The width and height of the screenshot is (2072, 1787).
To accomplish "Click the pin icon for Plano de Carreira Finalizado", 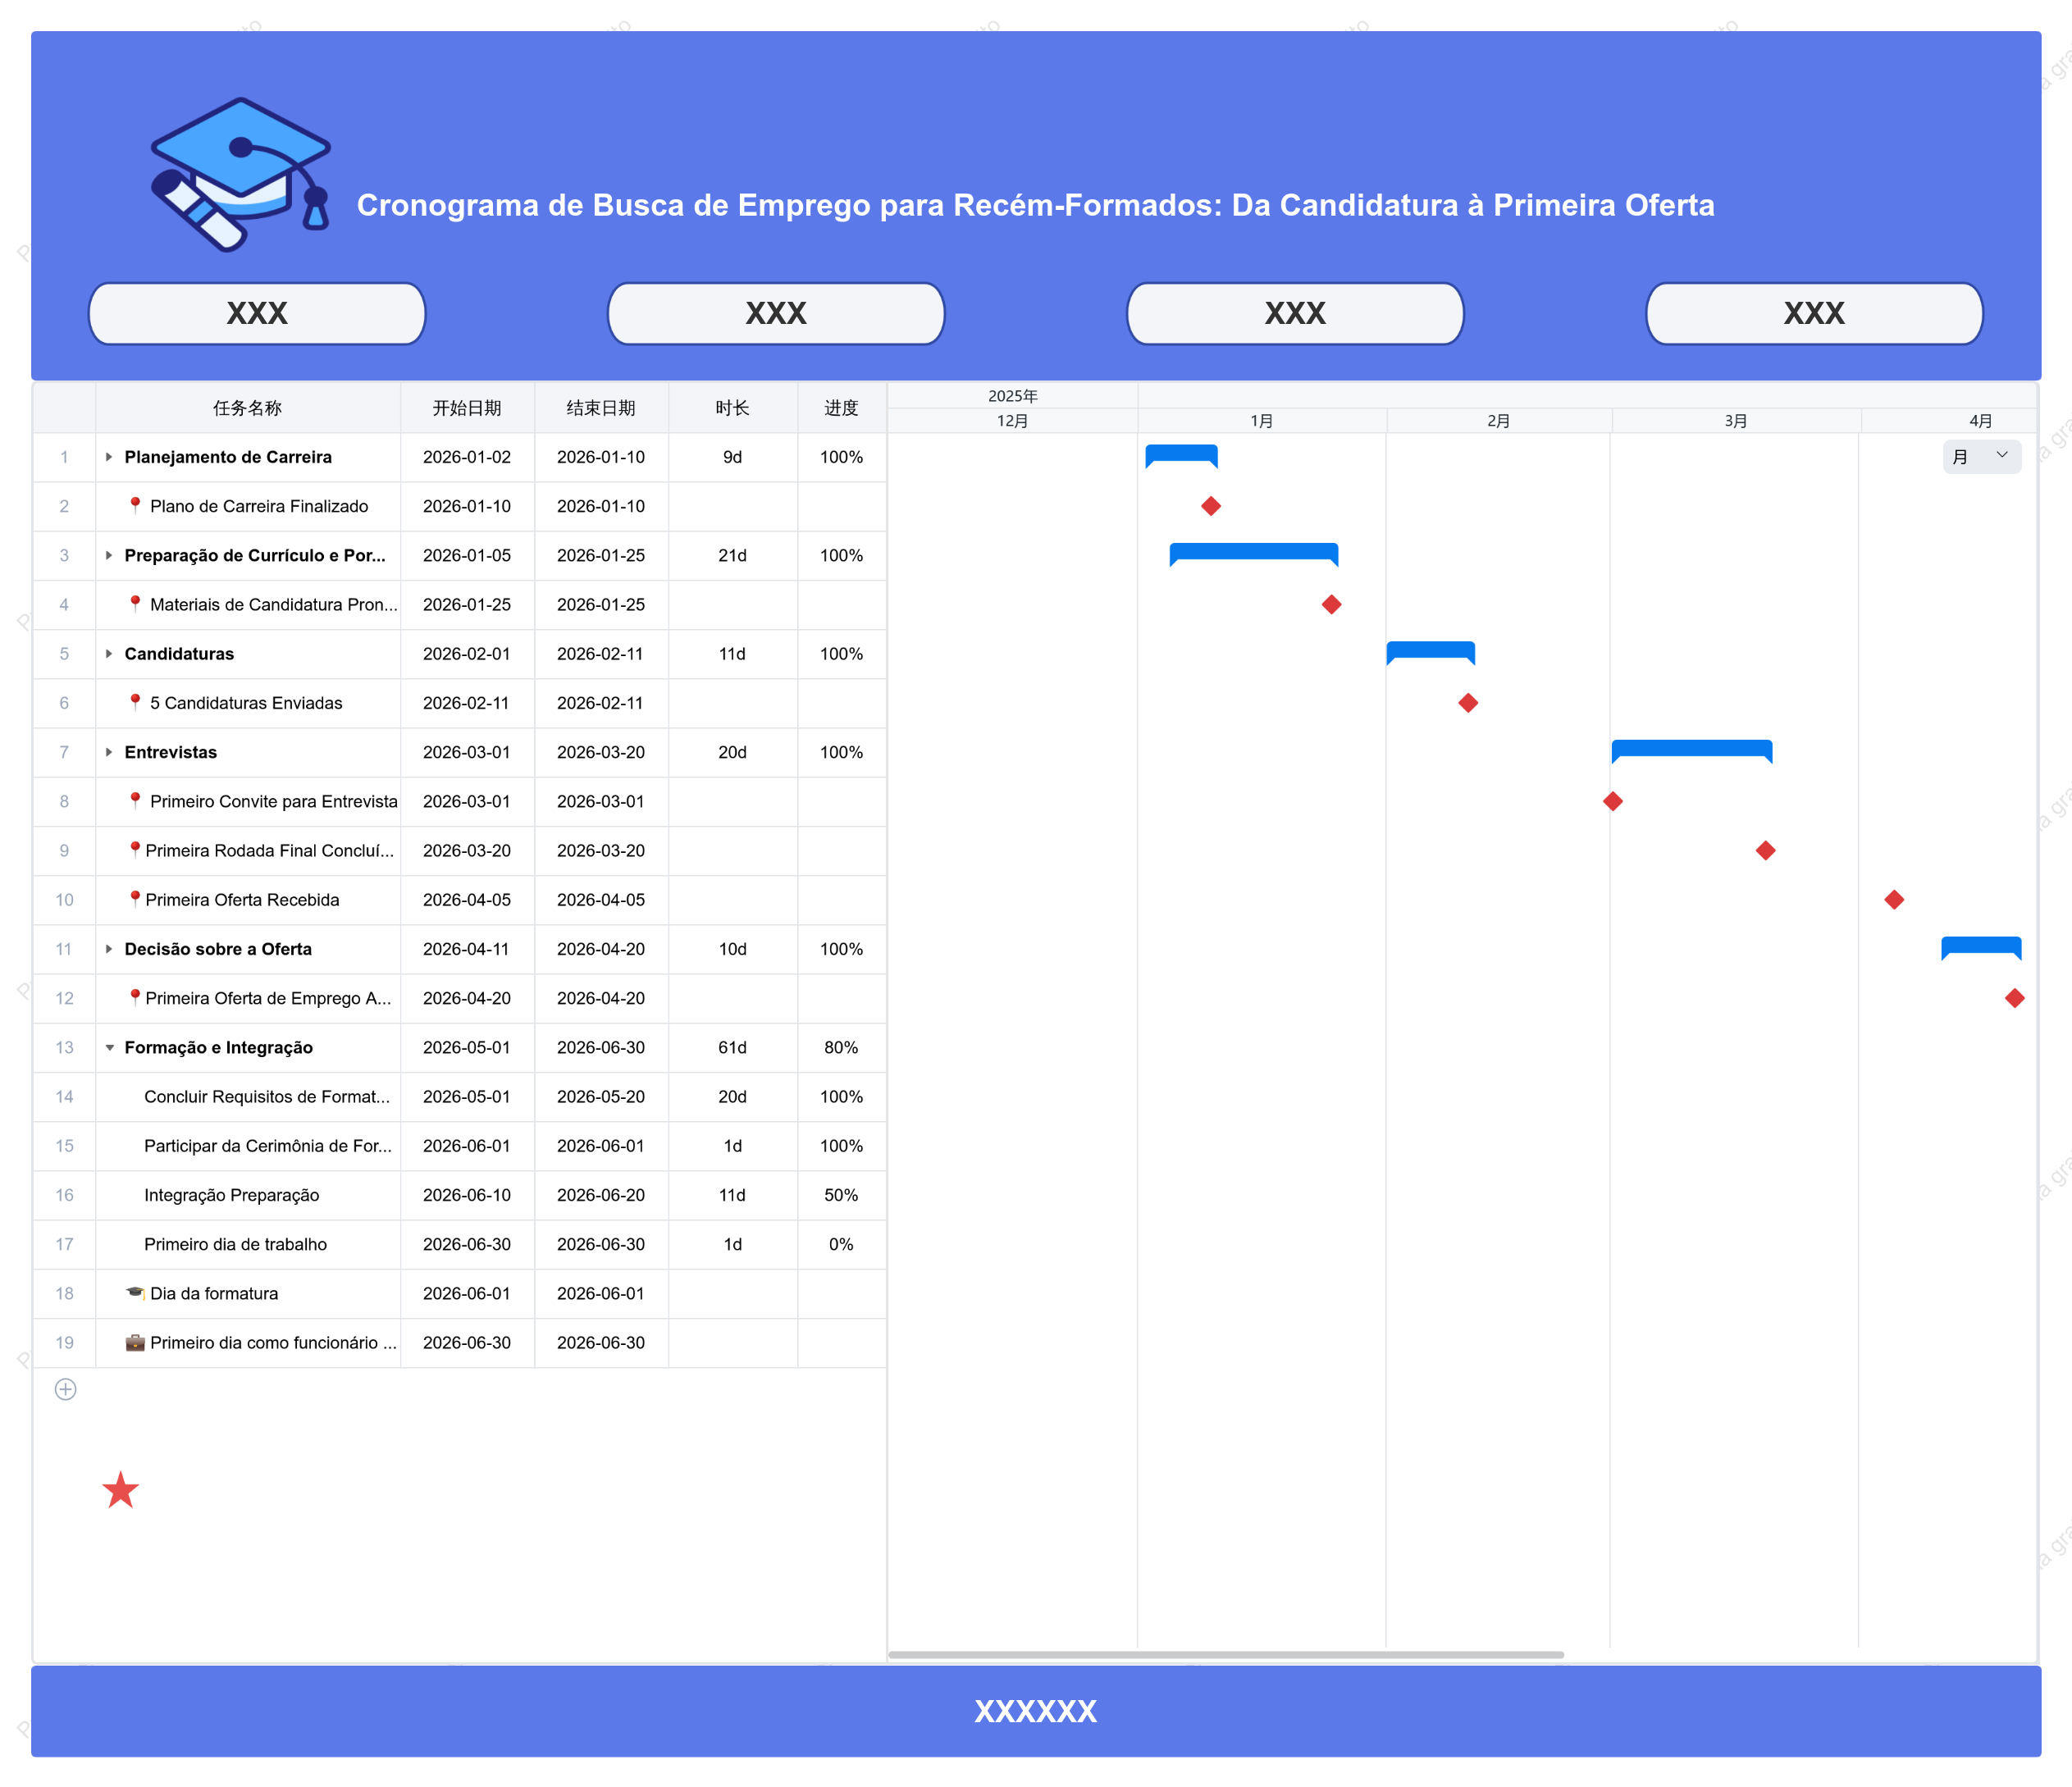I will (x=135, y=505).
